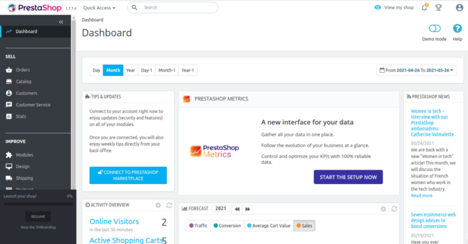Click the onboarding launch progress bar
This screenshot has width=468, height=244.
point(38,204)
